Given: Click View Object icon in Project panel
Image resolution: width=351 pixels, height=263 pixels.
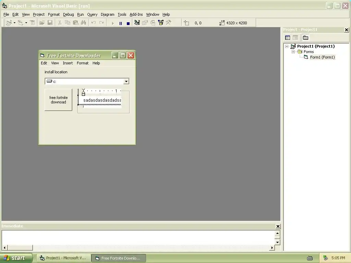Looking at the screenshot, I should click(x=295, y=38).
